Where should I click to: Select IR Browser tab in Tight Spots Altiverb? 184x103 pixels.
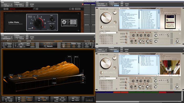pyautogui.click(x=123, y=54)
